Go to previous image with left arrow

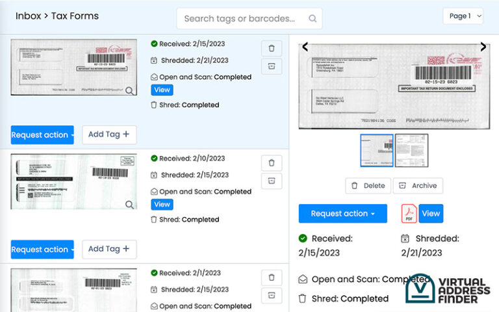305,47
